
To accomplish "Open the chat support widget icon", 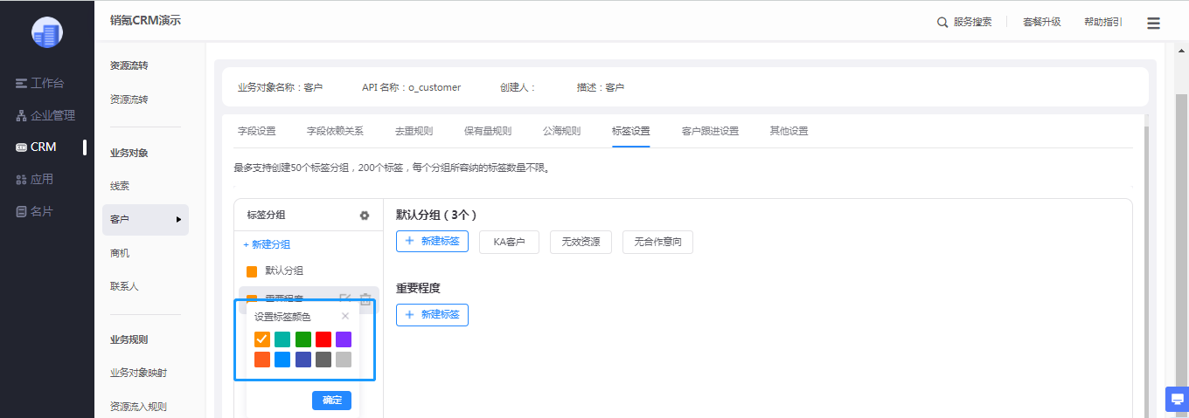I will (1178, 399).
